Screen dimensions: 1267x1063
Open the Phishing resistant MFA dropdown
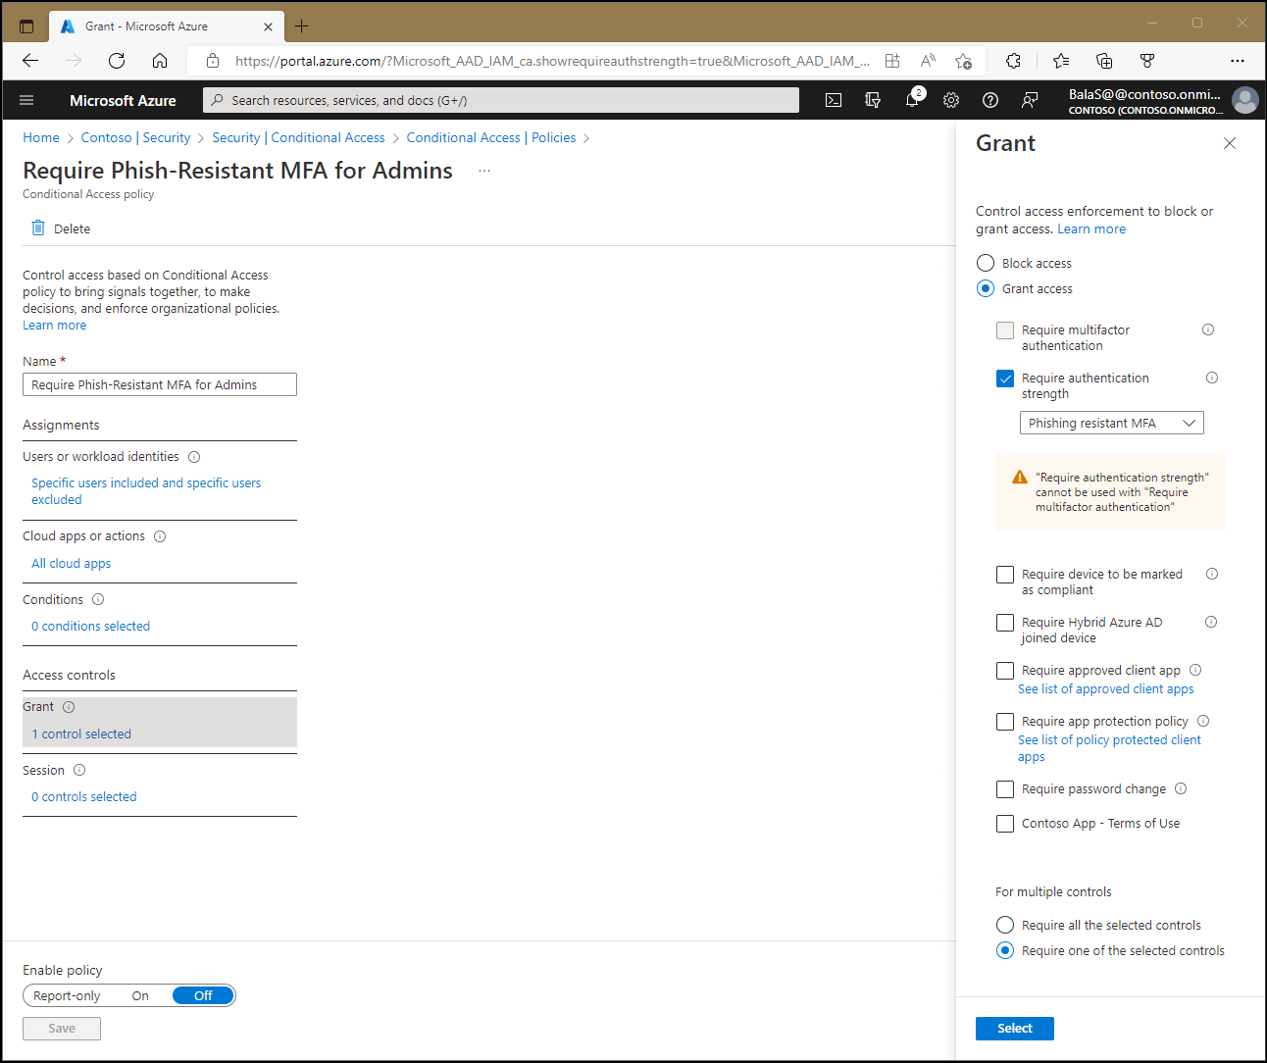click(x=1111, y=422)
